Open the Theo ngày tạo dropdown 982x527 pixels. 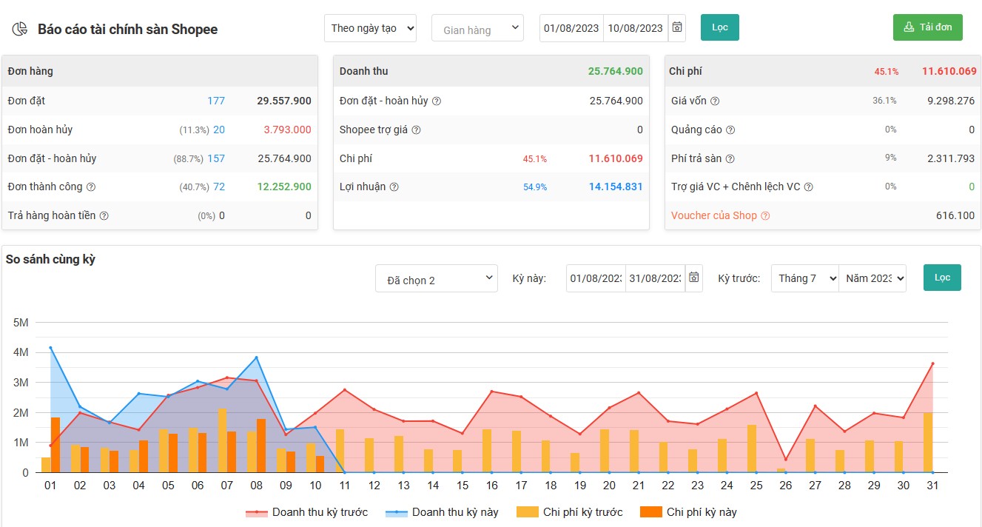[x=370, y=28]
